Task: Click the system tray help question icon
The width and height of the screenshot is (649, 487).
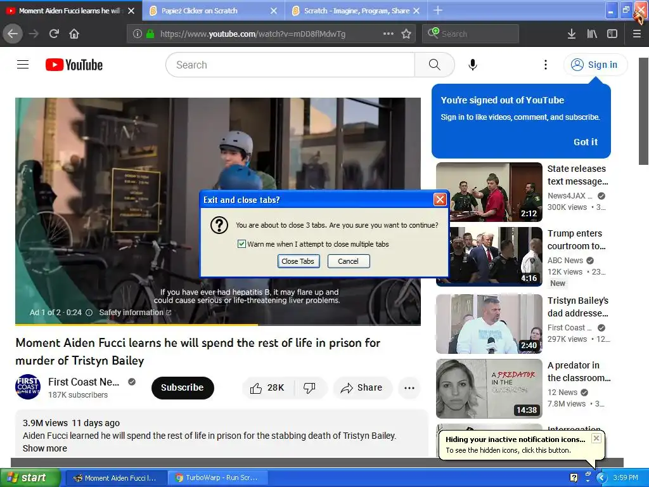Action: pos(574,478)
